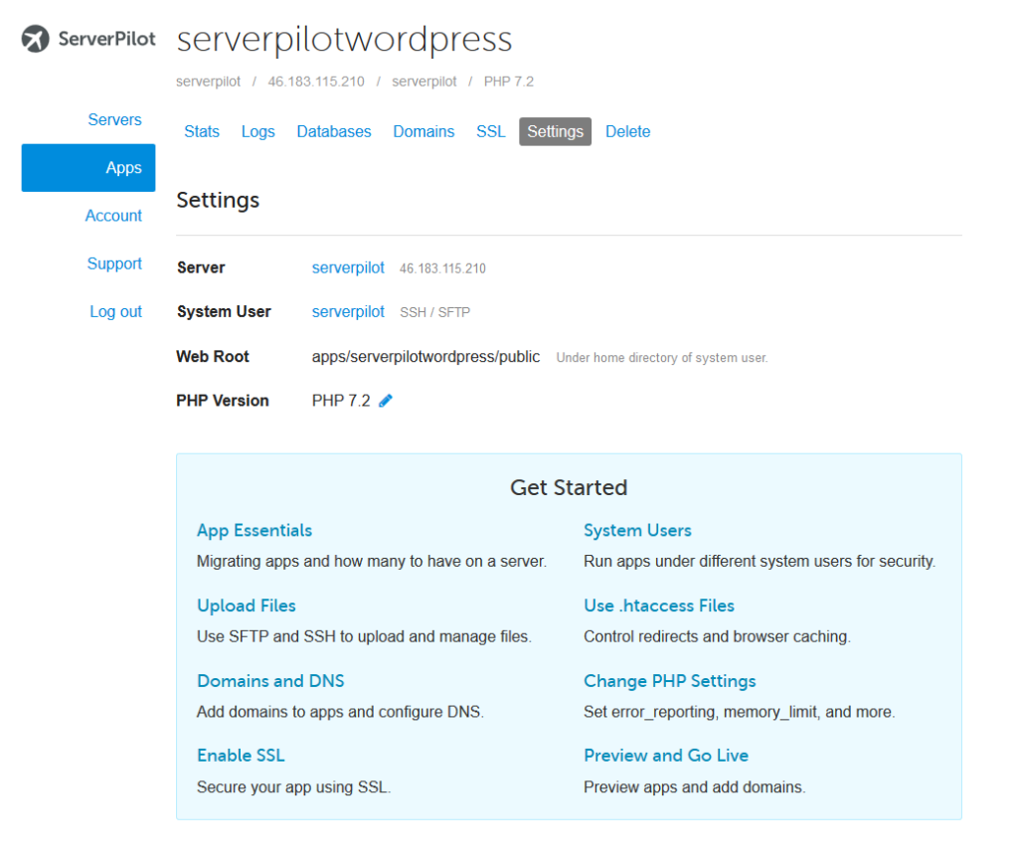Open the App Essentials guide

click(254, 531)
